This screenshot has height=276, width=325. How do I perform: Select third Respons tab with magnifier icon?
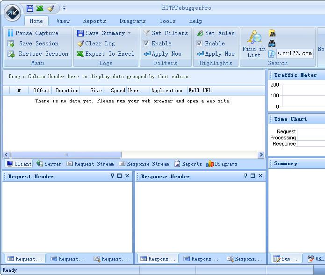(x=245, y=259)
